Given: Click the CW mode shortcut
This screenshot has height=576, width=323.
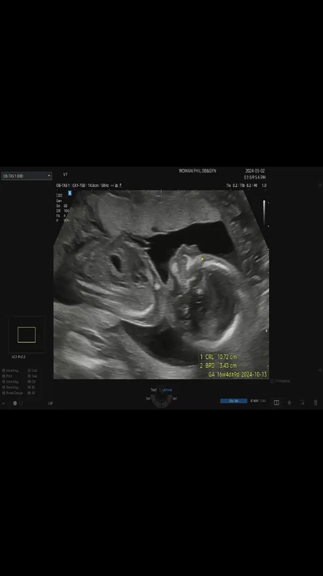Looking at the screenshot, I should click(x=31, y=382).
